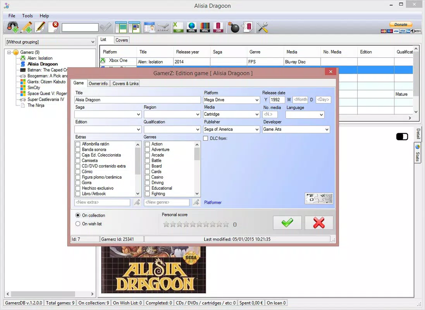The image size is (425, 310).
Task: Click the puzzle translation icon in the dialog
Action: point(319,198)
